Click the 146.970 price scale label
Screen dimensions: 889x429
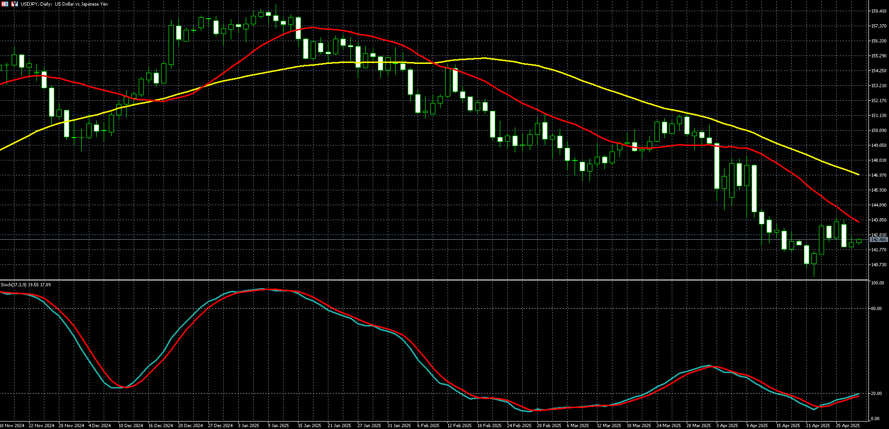tap(879, 175)
